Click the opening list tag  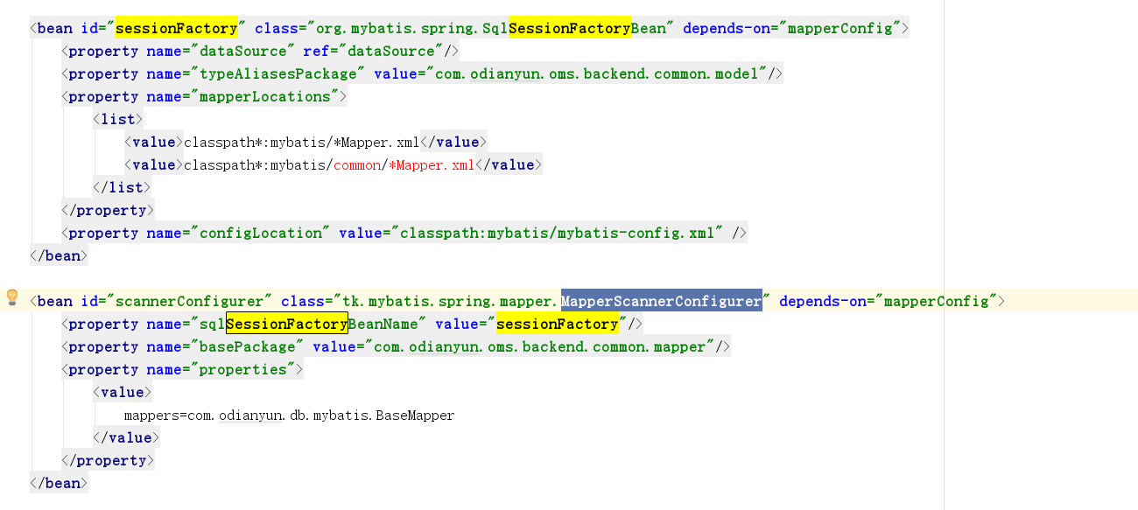coord(118,119)
